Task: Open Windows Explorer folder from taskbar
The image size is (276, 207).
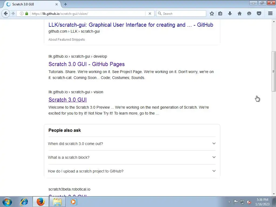Action: [x=57, y=202]
